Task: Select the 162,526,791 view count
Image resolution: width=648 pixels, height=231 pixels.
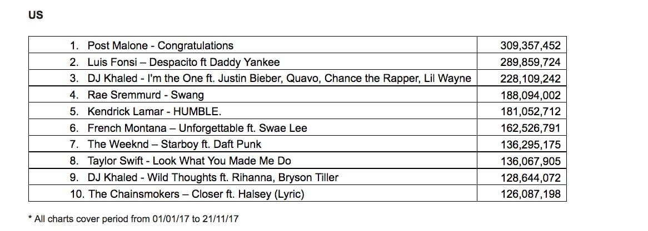Action: coord(530,129)
